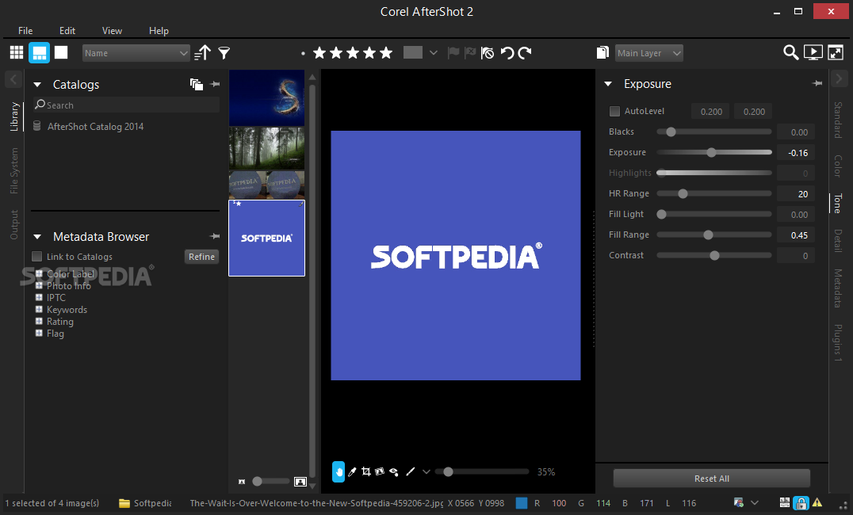Open the File menu

coord(25,30)
